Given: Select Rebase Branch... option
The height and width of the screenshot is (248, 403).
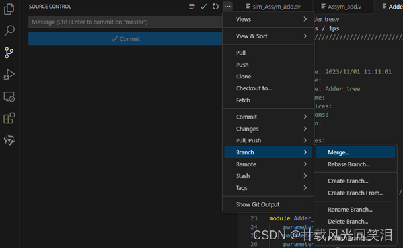Looking at the screenshot, I should [355, 164].
